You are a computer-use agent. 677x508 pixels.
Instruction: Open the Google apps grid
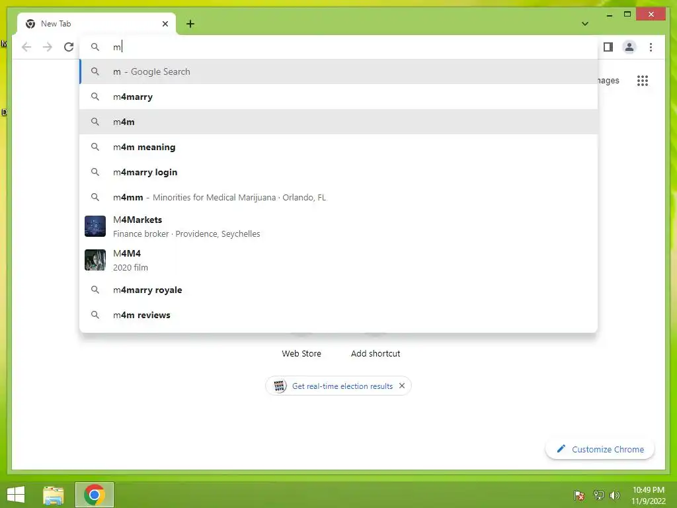pyautogui.click(x=643, y=80)
